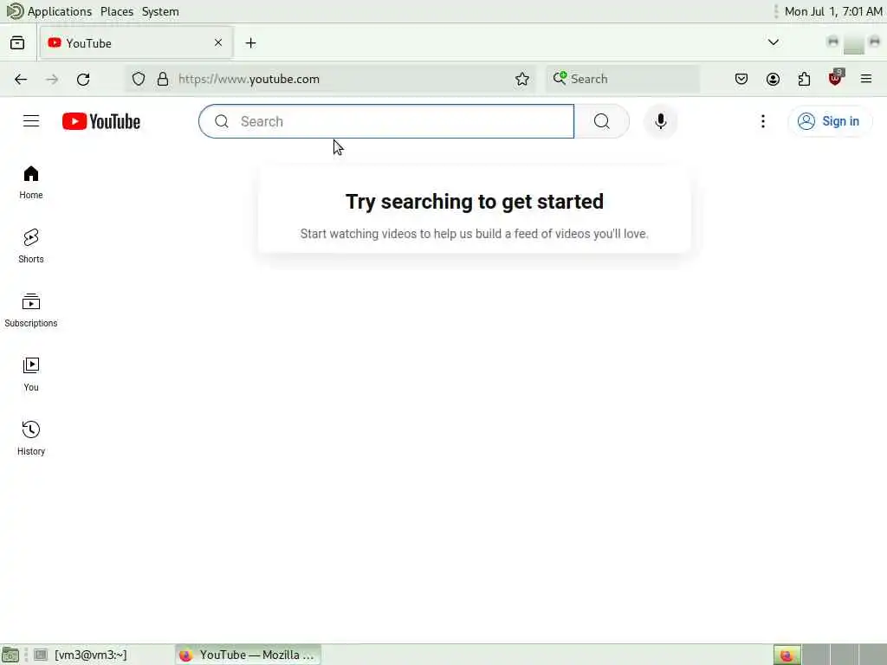The width and height of the screenshot is (887, 665).
Task: Open the Places menu
Action: (x=117, y=11)
